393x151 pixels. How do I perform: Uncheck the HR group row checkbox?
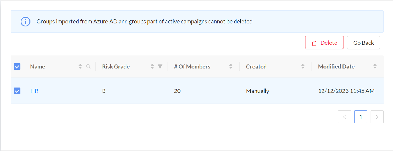pyautogui.click(x=17, y=91)
